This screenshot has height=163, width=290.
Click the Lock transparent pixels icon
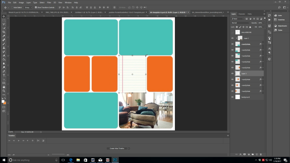[x=237, y=27]
